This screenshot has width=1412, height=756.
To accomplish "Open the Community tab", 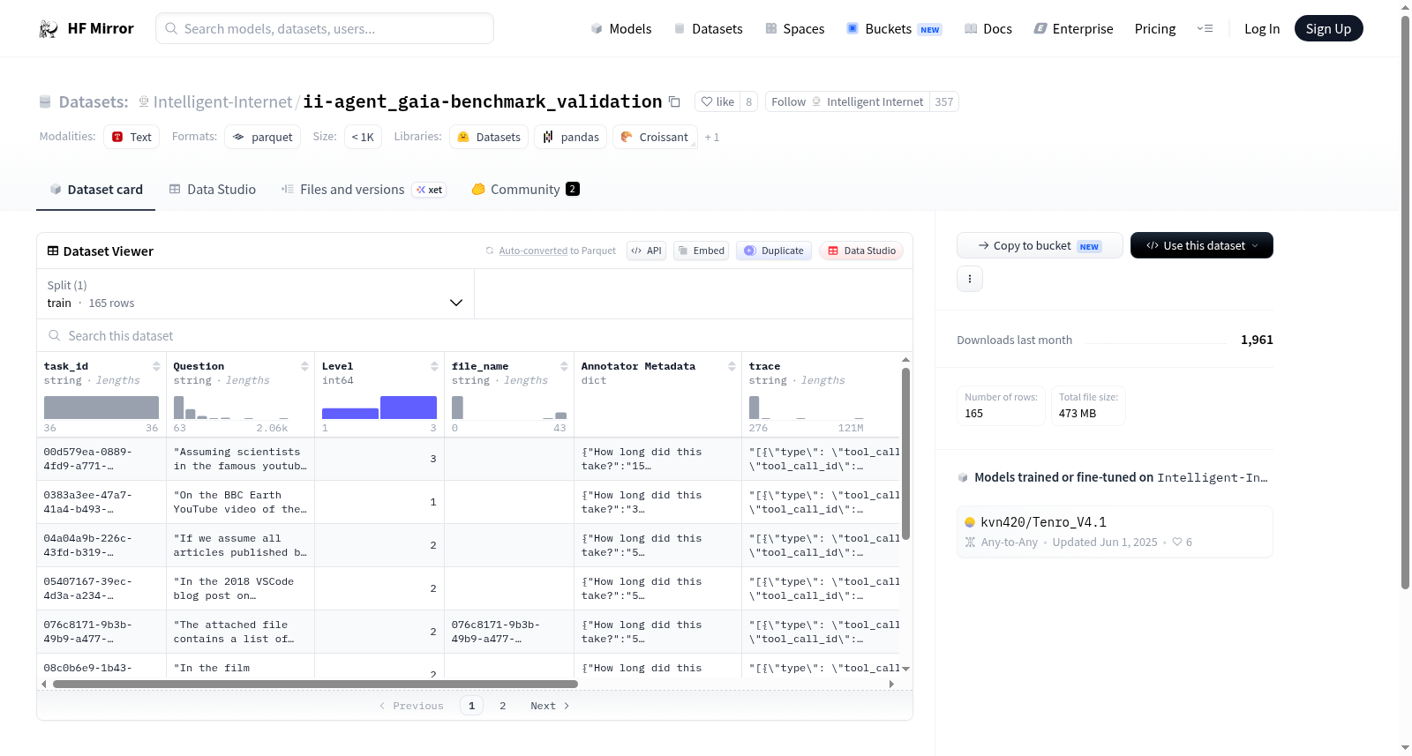I will click(526, 190).
